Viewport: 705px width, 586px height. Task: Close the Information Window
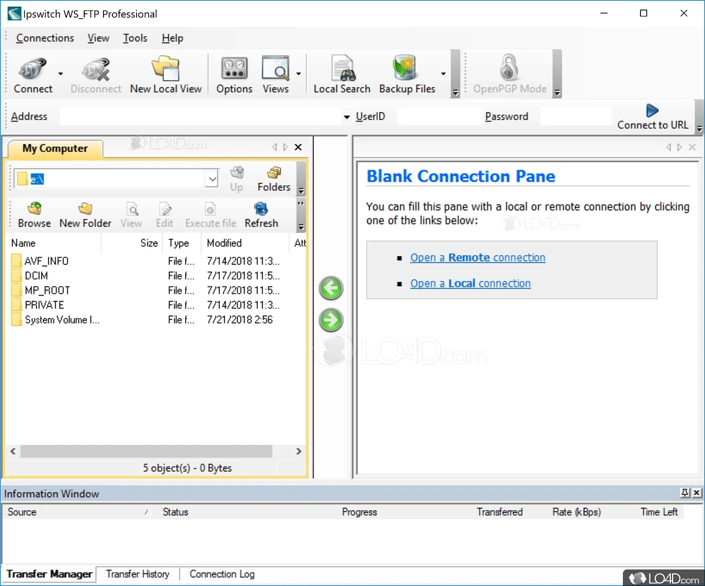click(x=697, y=492)
